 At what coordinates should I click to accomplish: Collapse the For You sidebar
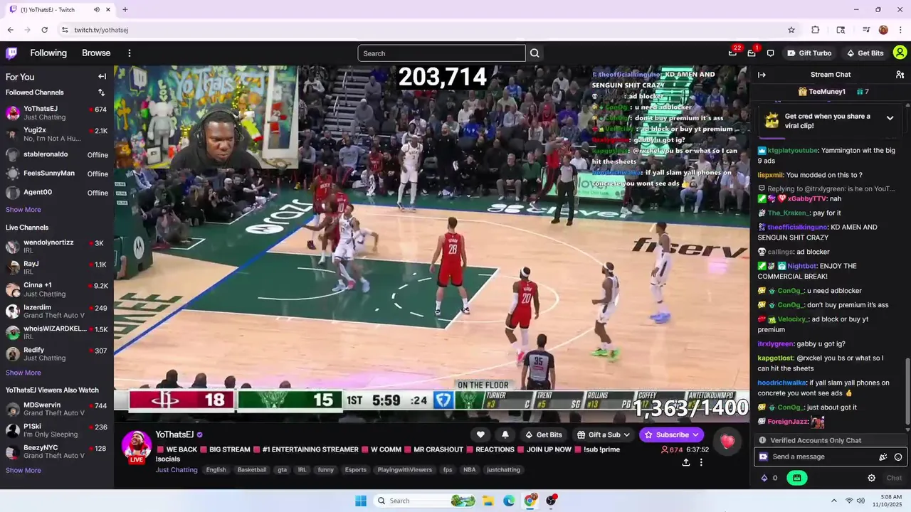point(102,77)
